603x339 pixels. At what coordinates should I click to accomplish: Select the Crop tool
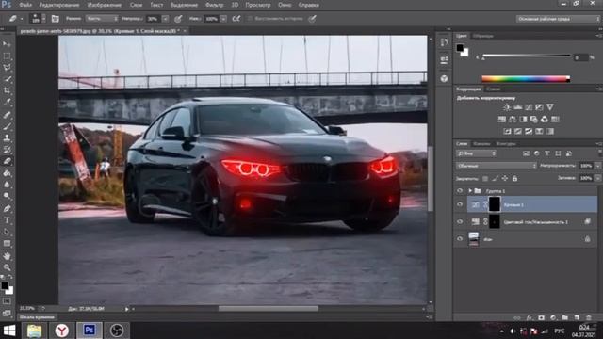coord(7,90)
